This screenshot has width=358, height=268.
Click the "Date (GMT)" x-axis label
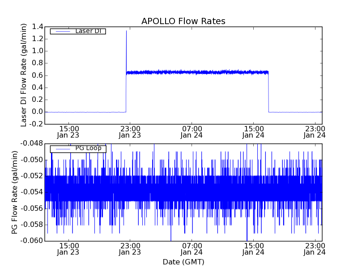(183, 262)
